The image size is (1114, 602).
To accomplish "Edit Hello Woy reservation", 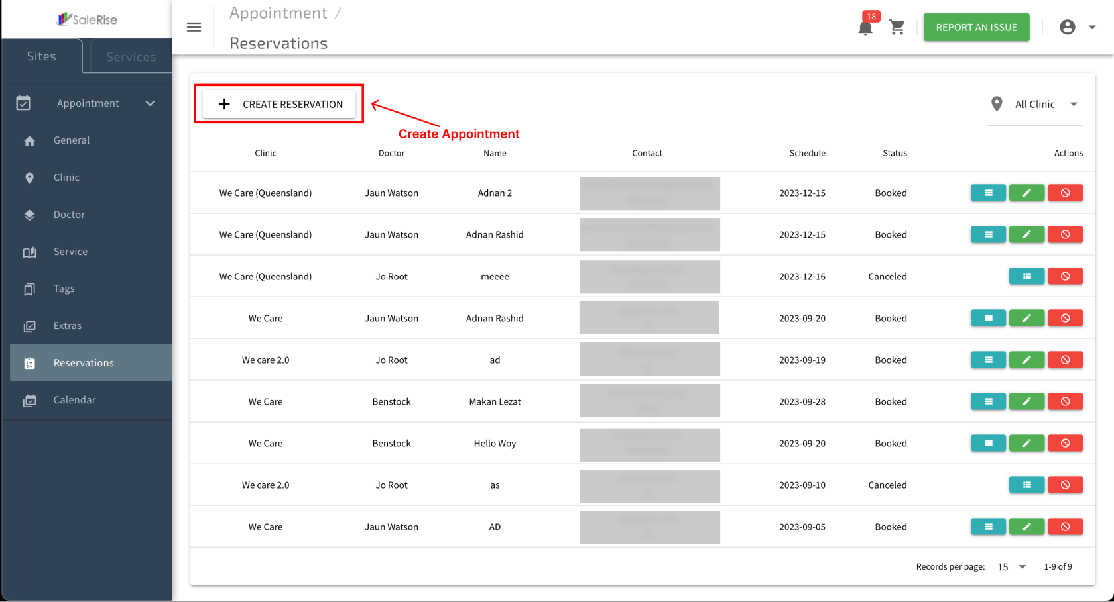I will click(x=1026, y=443).
